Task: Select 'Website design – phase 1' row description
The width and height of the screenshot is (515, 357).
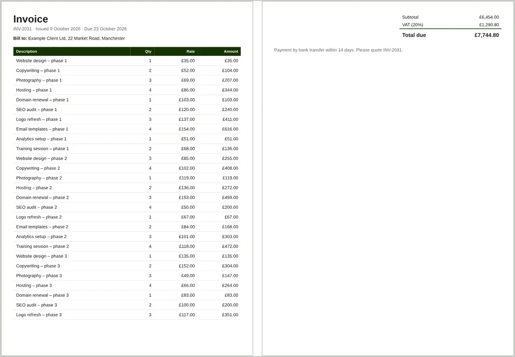Action: 42,61
